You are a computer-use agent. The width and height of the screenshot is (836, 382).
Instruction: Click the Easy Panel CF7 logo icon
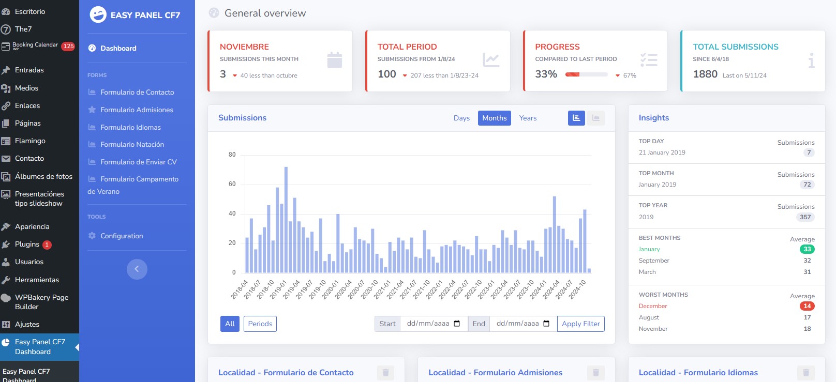coord(98,14)
